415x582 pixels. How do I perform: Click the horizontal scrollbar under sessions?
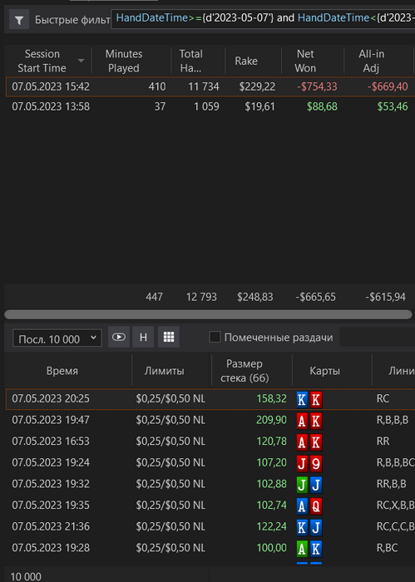(x=208, y=315)
